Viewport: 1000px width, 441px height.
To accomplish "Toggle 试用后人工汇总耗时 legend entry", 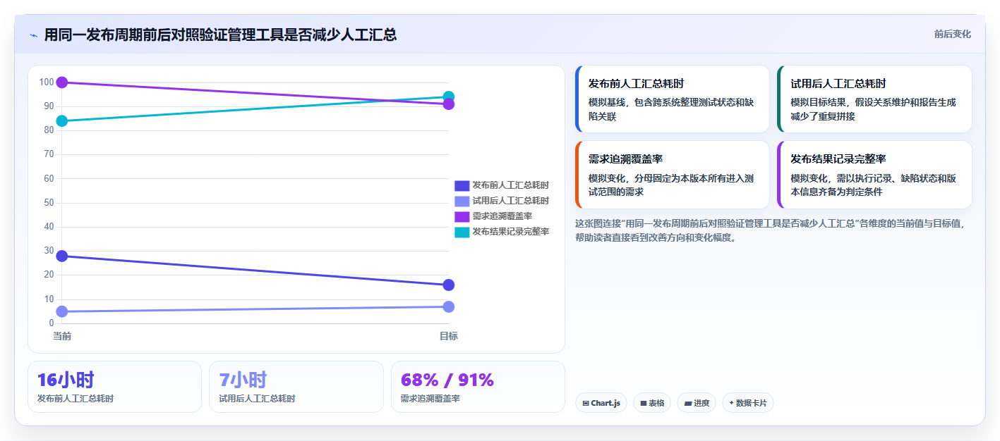I will coord(502,201).
